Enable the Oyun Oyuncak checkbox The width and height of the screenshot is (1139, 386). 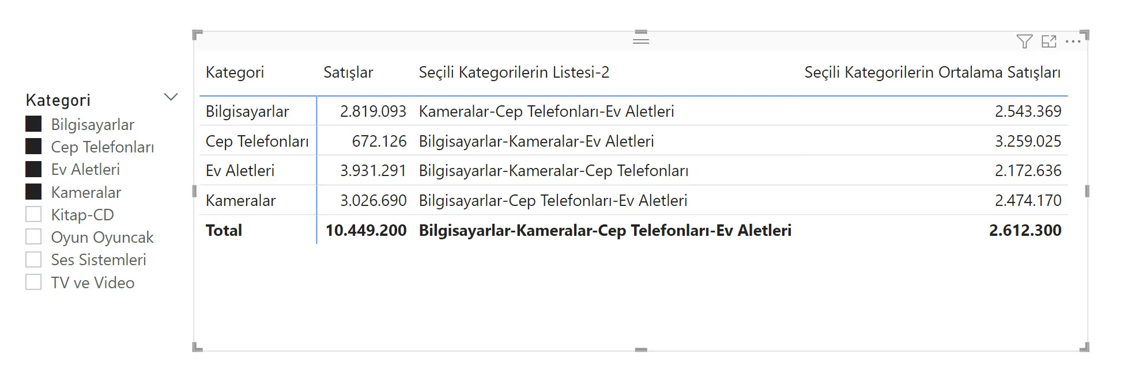coord(33,237)
